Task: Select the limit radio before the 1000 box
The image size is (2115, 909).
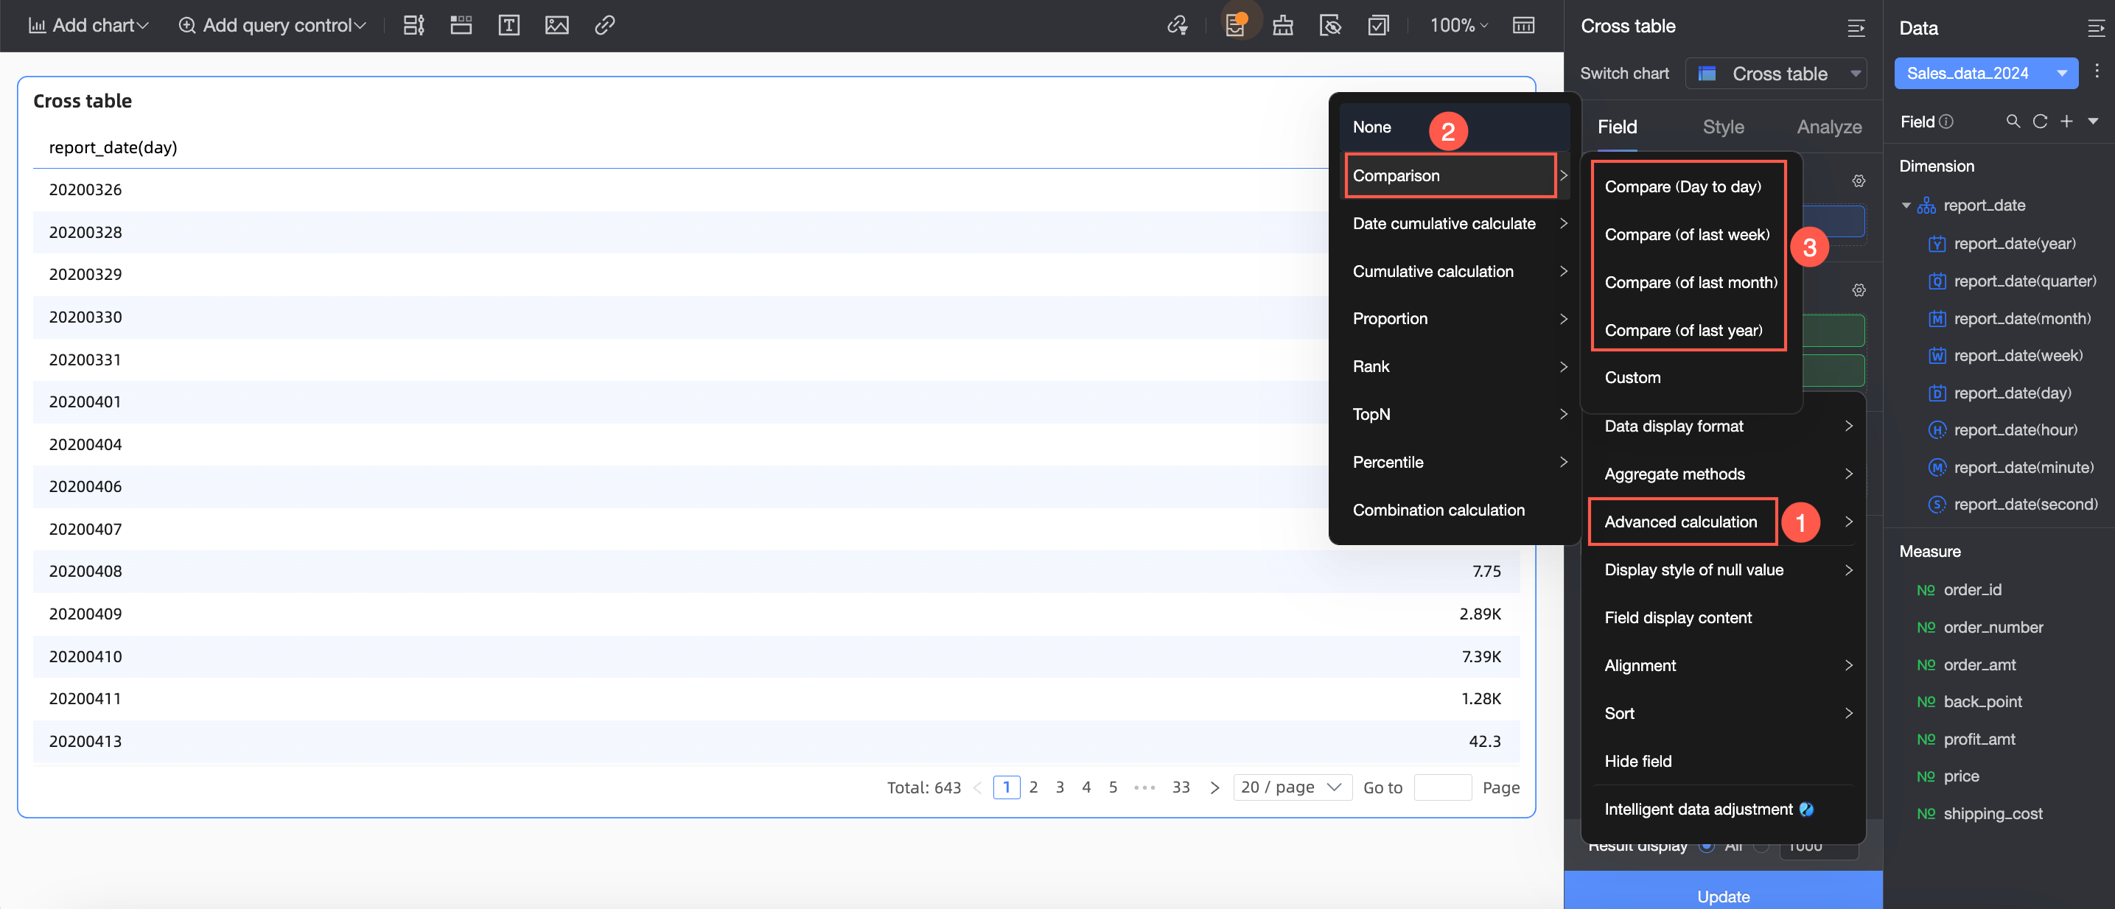Action: tap(1761, 846)
